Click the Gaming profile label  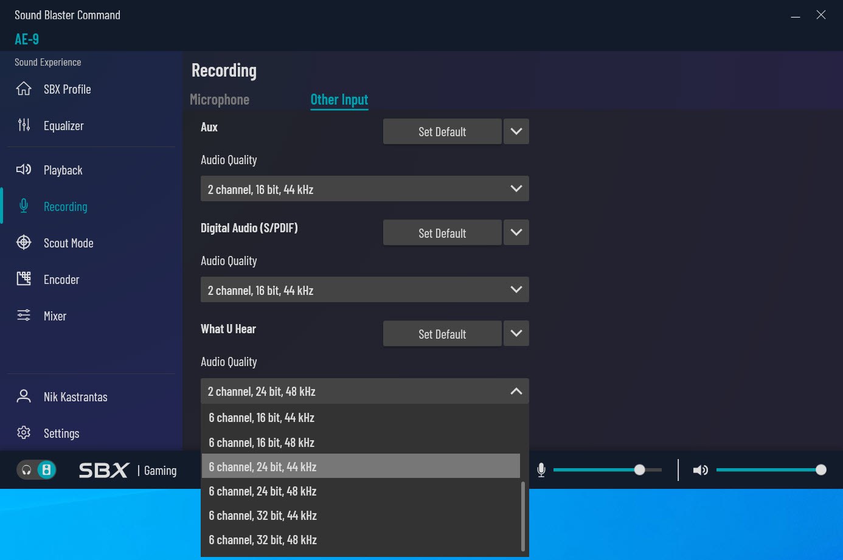pyautogui.click(x=160, y=471)
